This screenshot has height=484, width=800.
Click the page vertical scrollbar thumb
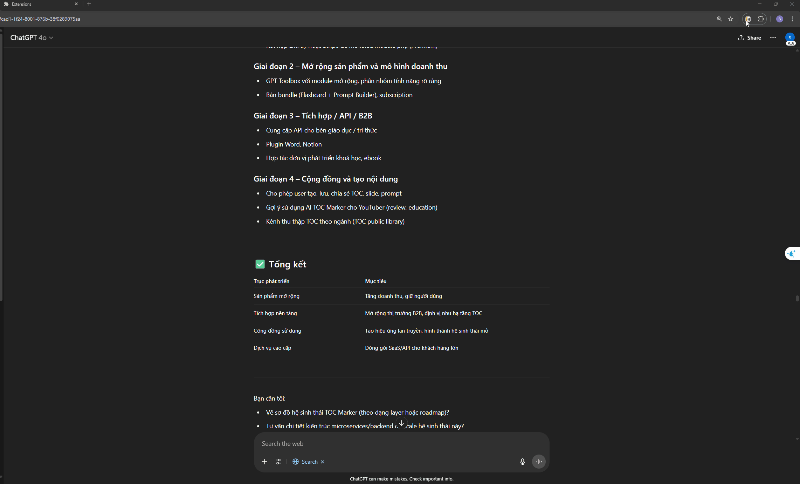797,298
